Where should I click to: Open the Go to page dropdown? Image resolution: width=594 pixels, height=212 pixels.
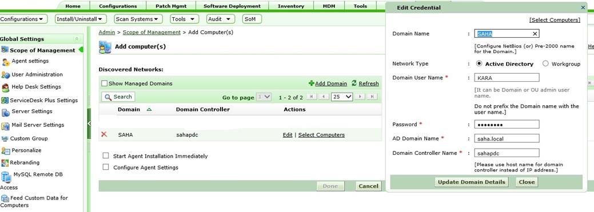point(264,97)
